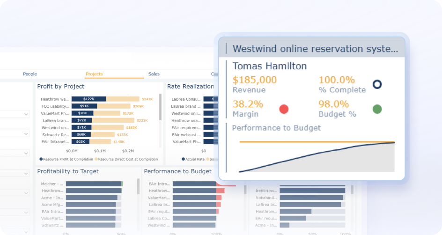Switch to the People tab
442x235 pixels.
coord(30,74)
